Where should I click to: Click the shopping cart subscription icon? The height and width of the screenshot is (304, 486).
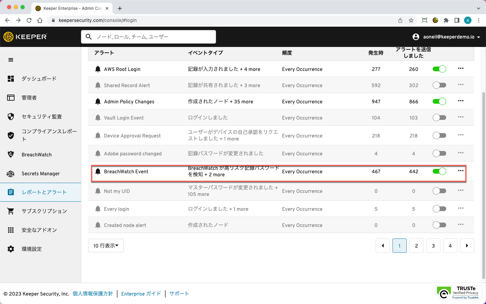11,211
